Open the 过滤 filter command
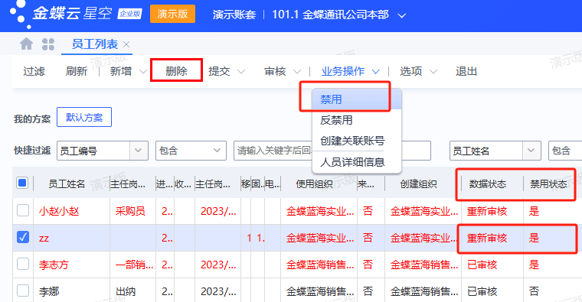 (x=34, y=71)
